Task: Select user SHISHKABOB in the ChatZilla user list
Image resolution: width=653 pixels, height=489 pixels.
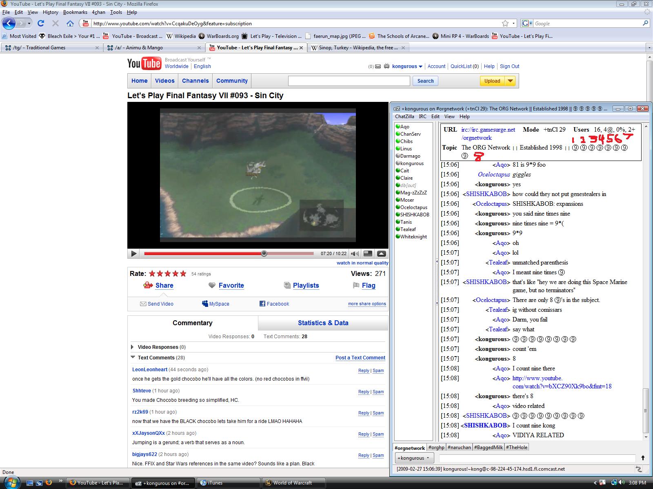Action: [x=415, y=215]
